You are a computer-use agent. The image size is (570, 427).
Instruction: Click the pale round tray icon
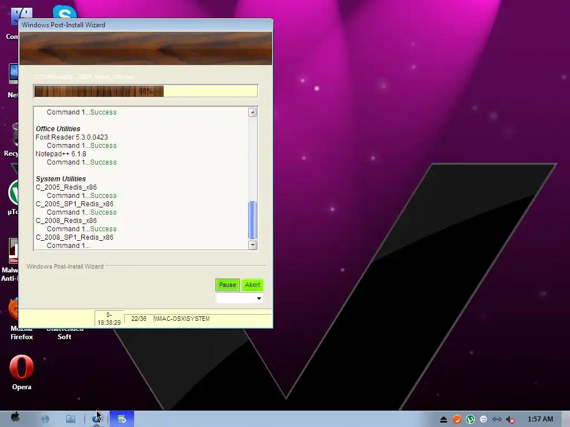coord(484,419)
